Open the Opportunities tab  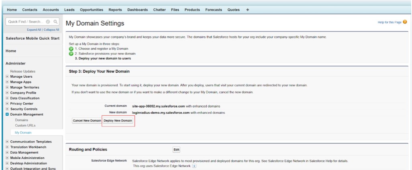91,10
